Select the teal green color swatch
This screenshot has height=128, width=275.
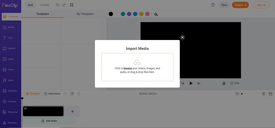tap(123, 14)
